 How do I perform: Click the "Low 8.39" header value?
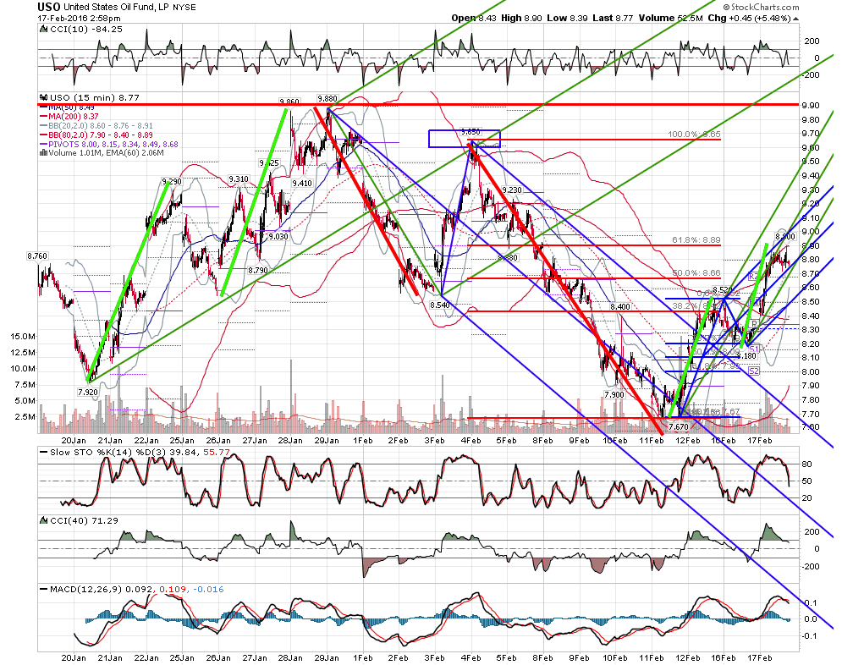pos(568,19)
